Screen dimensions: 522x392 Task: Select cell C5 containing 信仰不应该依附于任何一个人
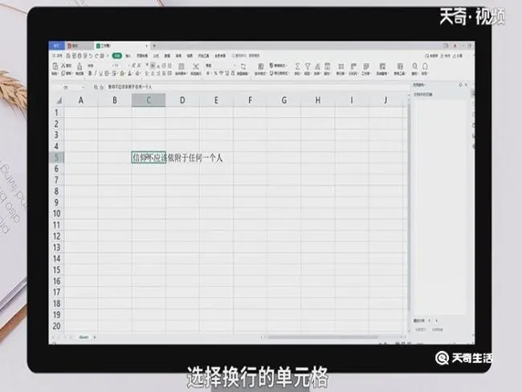(149, 157)
